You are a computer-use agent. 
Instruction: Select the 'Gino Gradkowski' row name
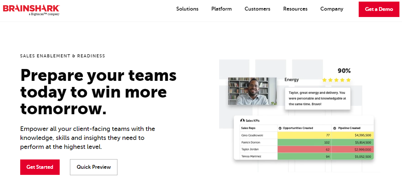(x=252, y=135)
